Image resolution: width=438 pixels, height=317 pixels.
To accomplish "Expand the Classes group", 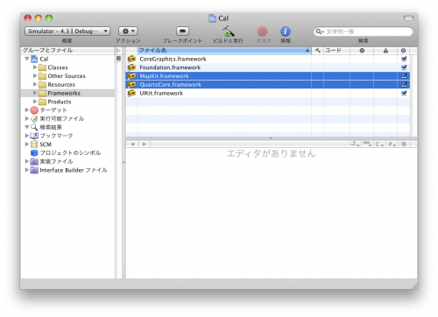I will (35, 67).
